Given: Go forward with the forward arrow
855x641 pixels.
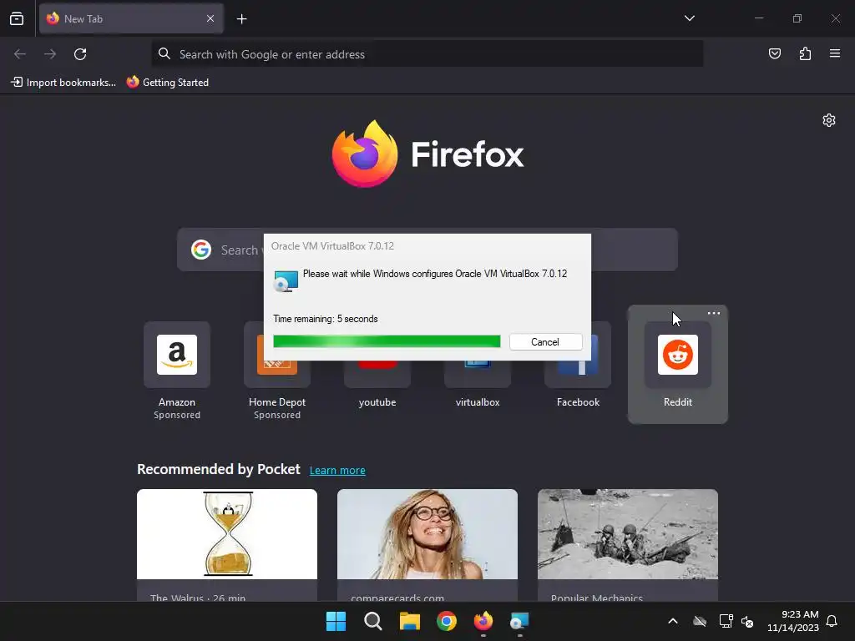Looking at the screenshot, I should pos(50,54).
